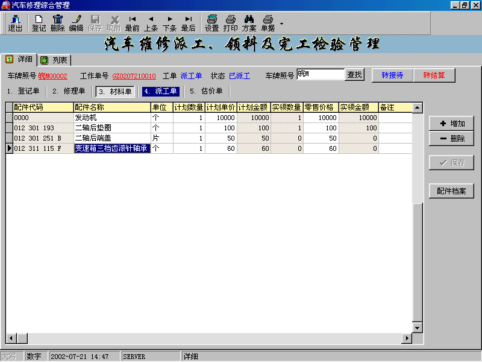Viewport: 482px width, 362px height.
Task: Select the 二轴后端盖 part name cell
Action: 112,138
